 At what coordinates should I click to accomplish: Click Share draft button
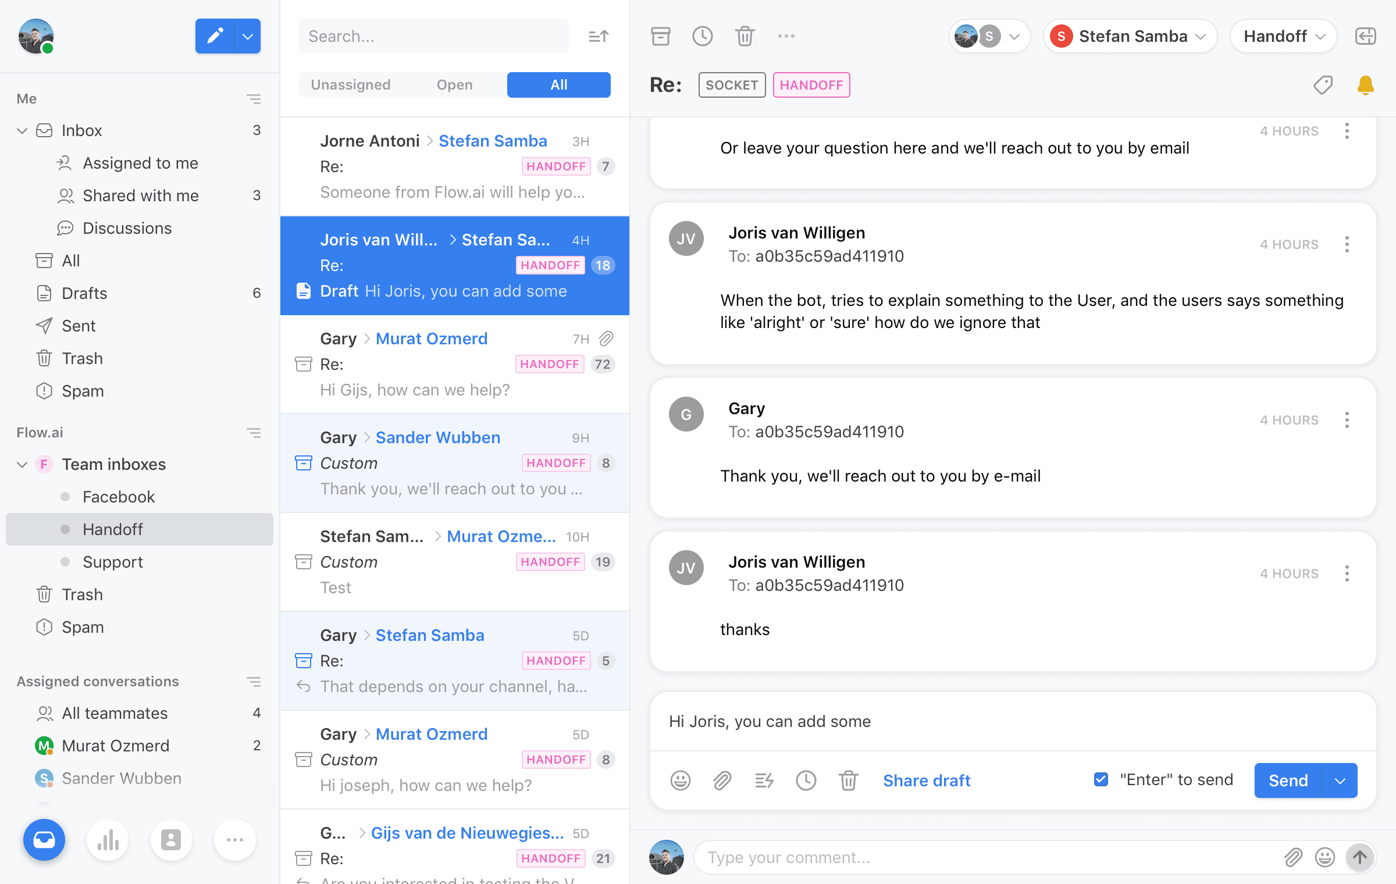[x=926, y=780]
